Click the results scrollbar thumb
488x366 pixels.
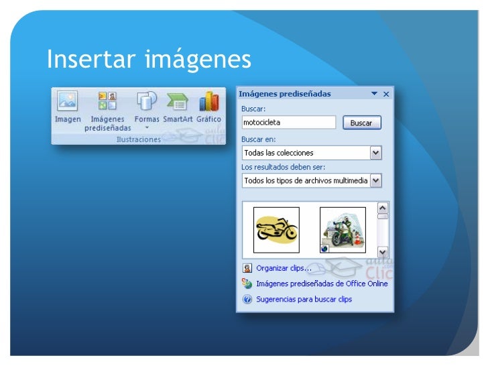(x=383, y=217)
